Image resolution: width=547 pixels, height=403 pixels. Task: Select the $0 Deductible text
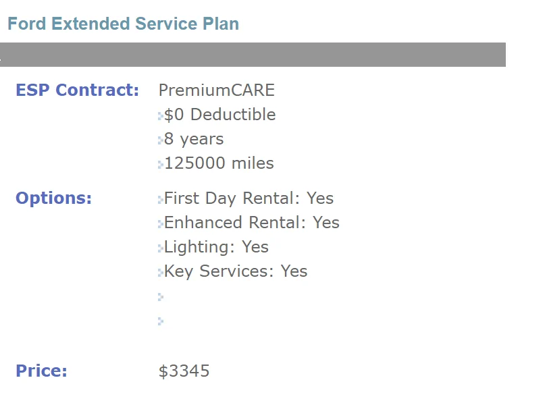tap(219, 115)
